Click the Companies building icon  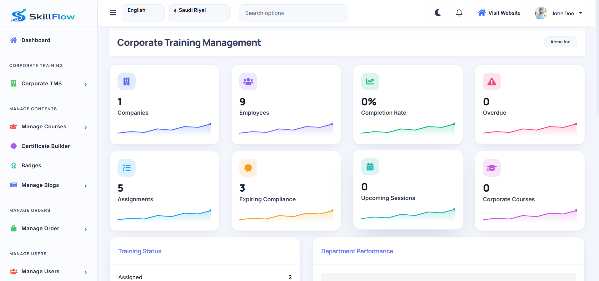[x=127, y=81]
